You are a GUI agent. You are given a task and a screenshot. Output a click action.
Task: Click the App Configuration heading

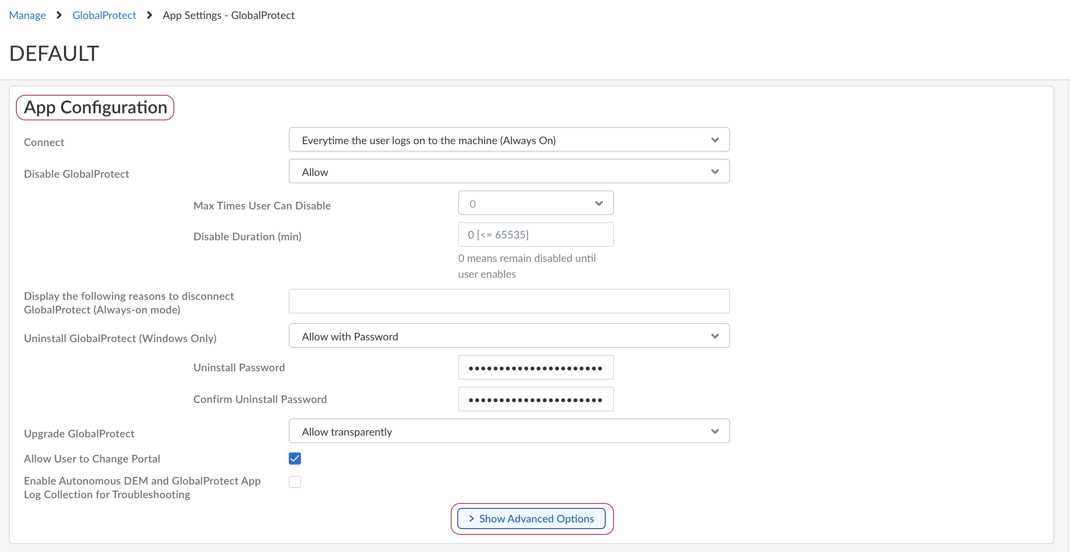click(x=95, y=108)
